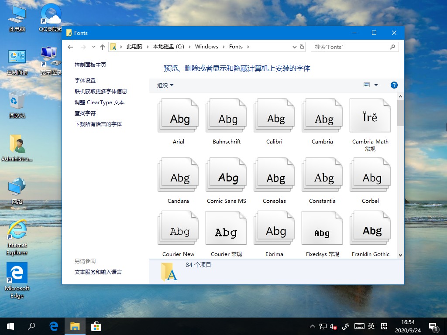Image resolution: width=447 pixels, height=335 pixels.
Task: Expand the 组织 dropdown menu
Action: [x=165, y=85]
